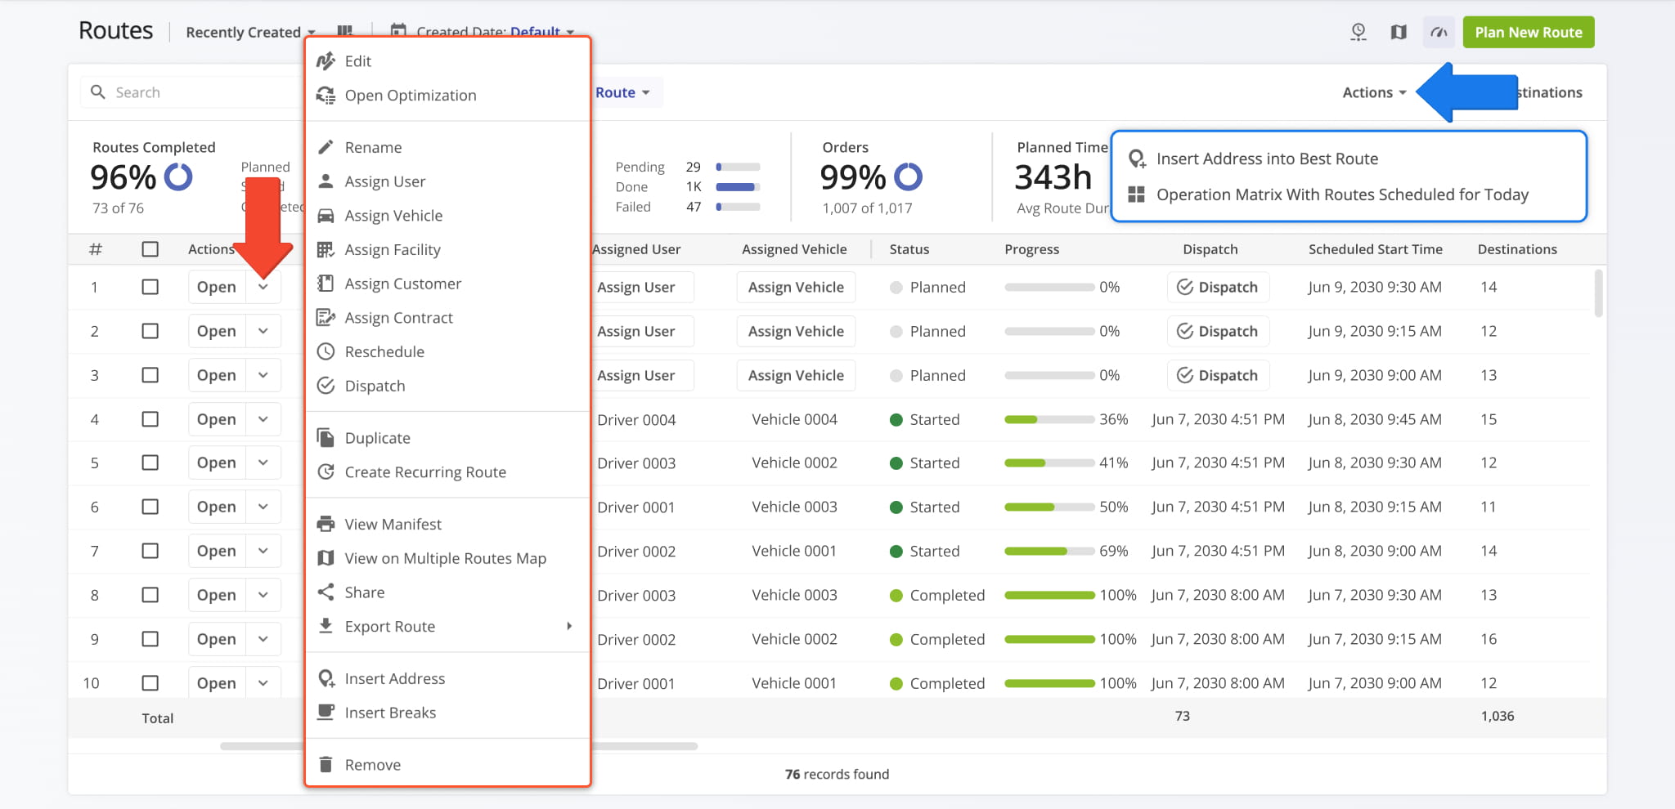Toggle the select-all checkbox in table header
Image resolution: width=1675 pixels, height=809 pixels.
click(150, 249)
